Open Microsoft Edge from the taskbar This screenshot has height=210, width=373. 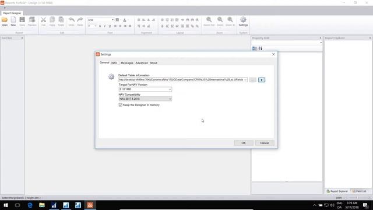30,205
